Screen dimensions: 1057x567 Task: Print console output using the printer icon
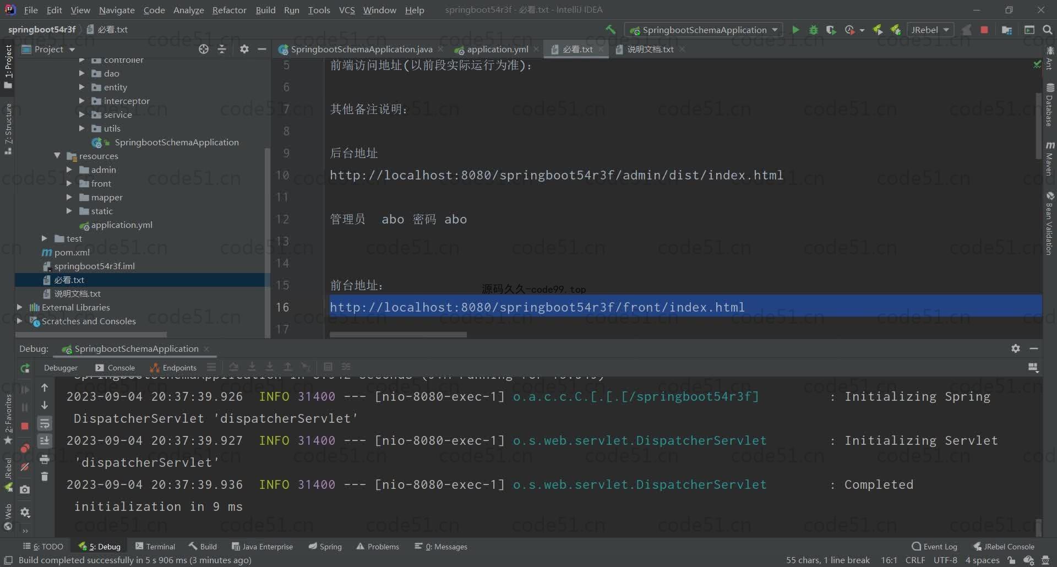pyautogui.click(x=45, y=459)
